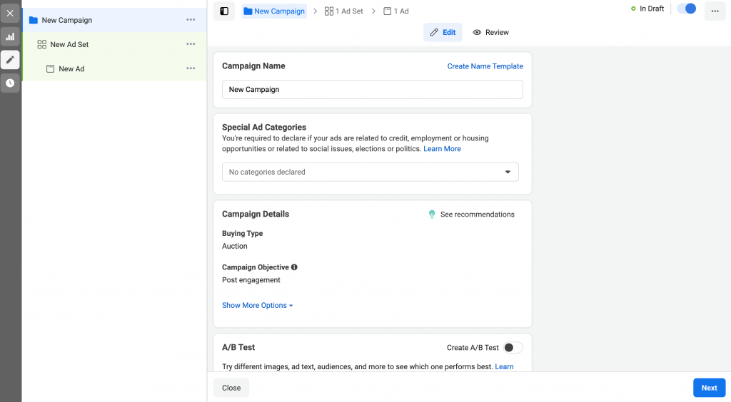The image size is (731, 402).
Task: Open the Special Ad Categories dropdown
Action: [370, 172]
